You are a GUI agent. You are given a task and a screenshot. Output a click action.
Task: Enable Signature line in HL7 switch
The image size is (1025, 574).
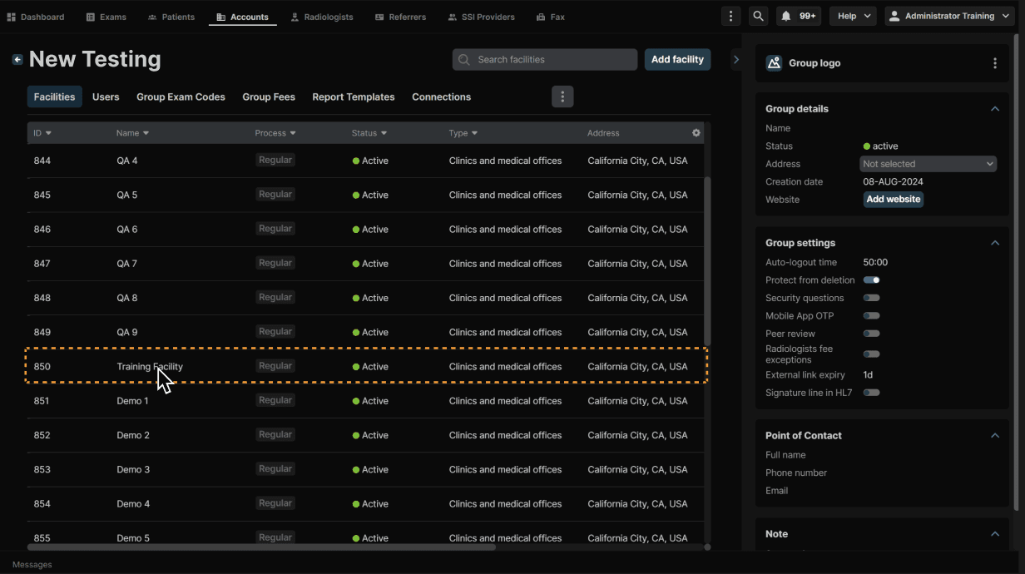(872, 393)
